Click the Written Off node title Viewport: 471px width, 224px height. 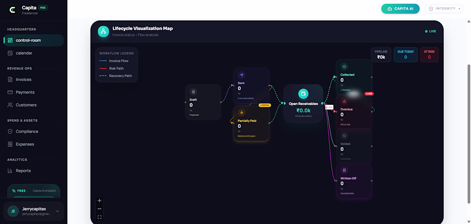pyautogui.click(x=348, y=178)
